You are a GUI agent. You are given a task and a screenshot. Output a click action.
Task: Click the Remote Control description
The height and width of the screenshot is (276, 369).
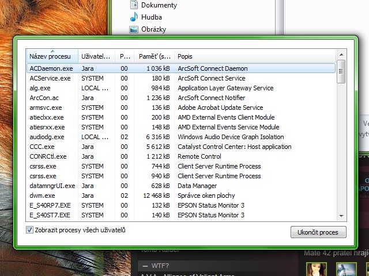pyautogui.click(x=199, y=156)
